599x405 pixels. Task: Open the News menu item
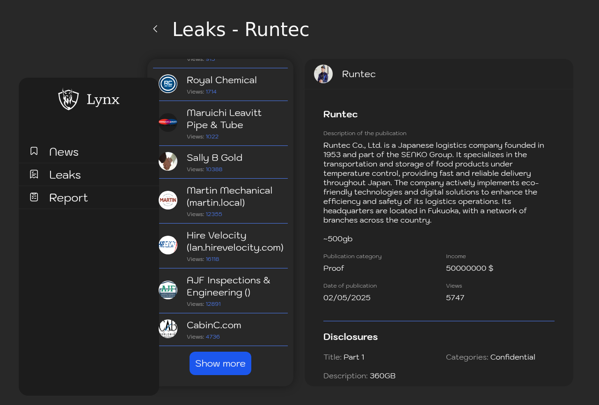pos(89,152)
